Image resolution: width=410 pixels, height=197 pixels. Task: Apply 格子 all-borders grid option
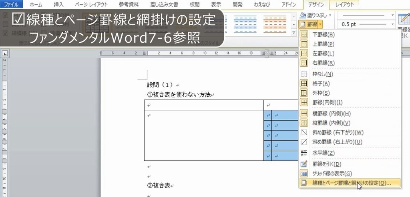point(350,84)
